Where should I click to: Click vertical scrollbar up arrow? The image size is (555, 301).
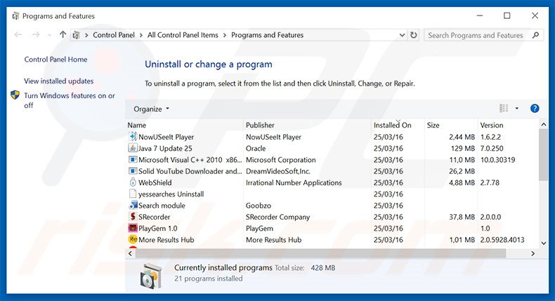coord(544,124)
